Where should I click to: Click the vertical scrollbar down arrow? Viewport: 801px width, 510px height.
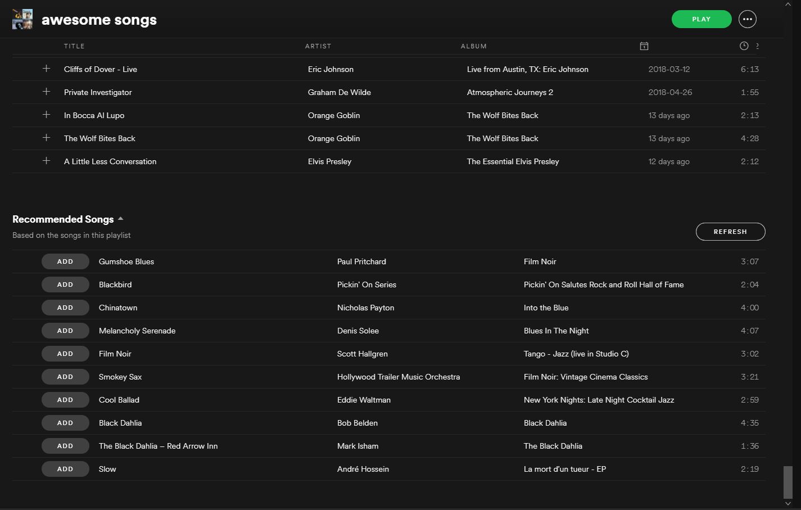pyautogui.click(x=788, y=504)
